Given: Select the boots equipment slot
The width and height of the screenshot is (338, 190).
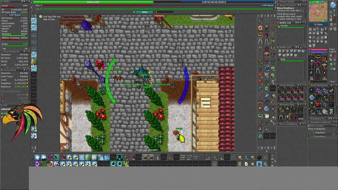Looking at the screenshot, I should (318, 77).
